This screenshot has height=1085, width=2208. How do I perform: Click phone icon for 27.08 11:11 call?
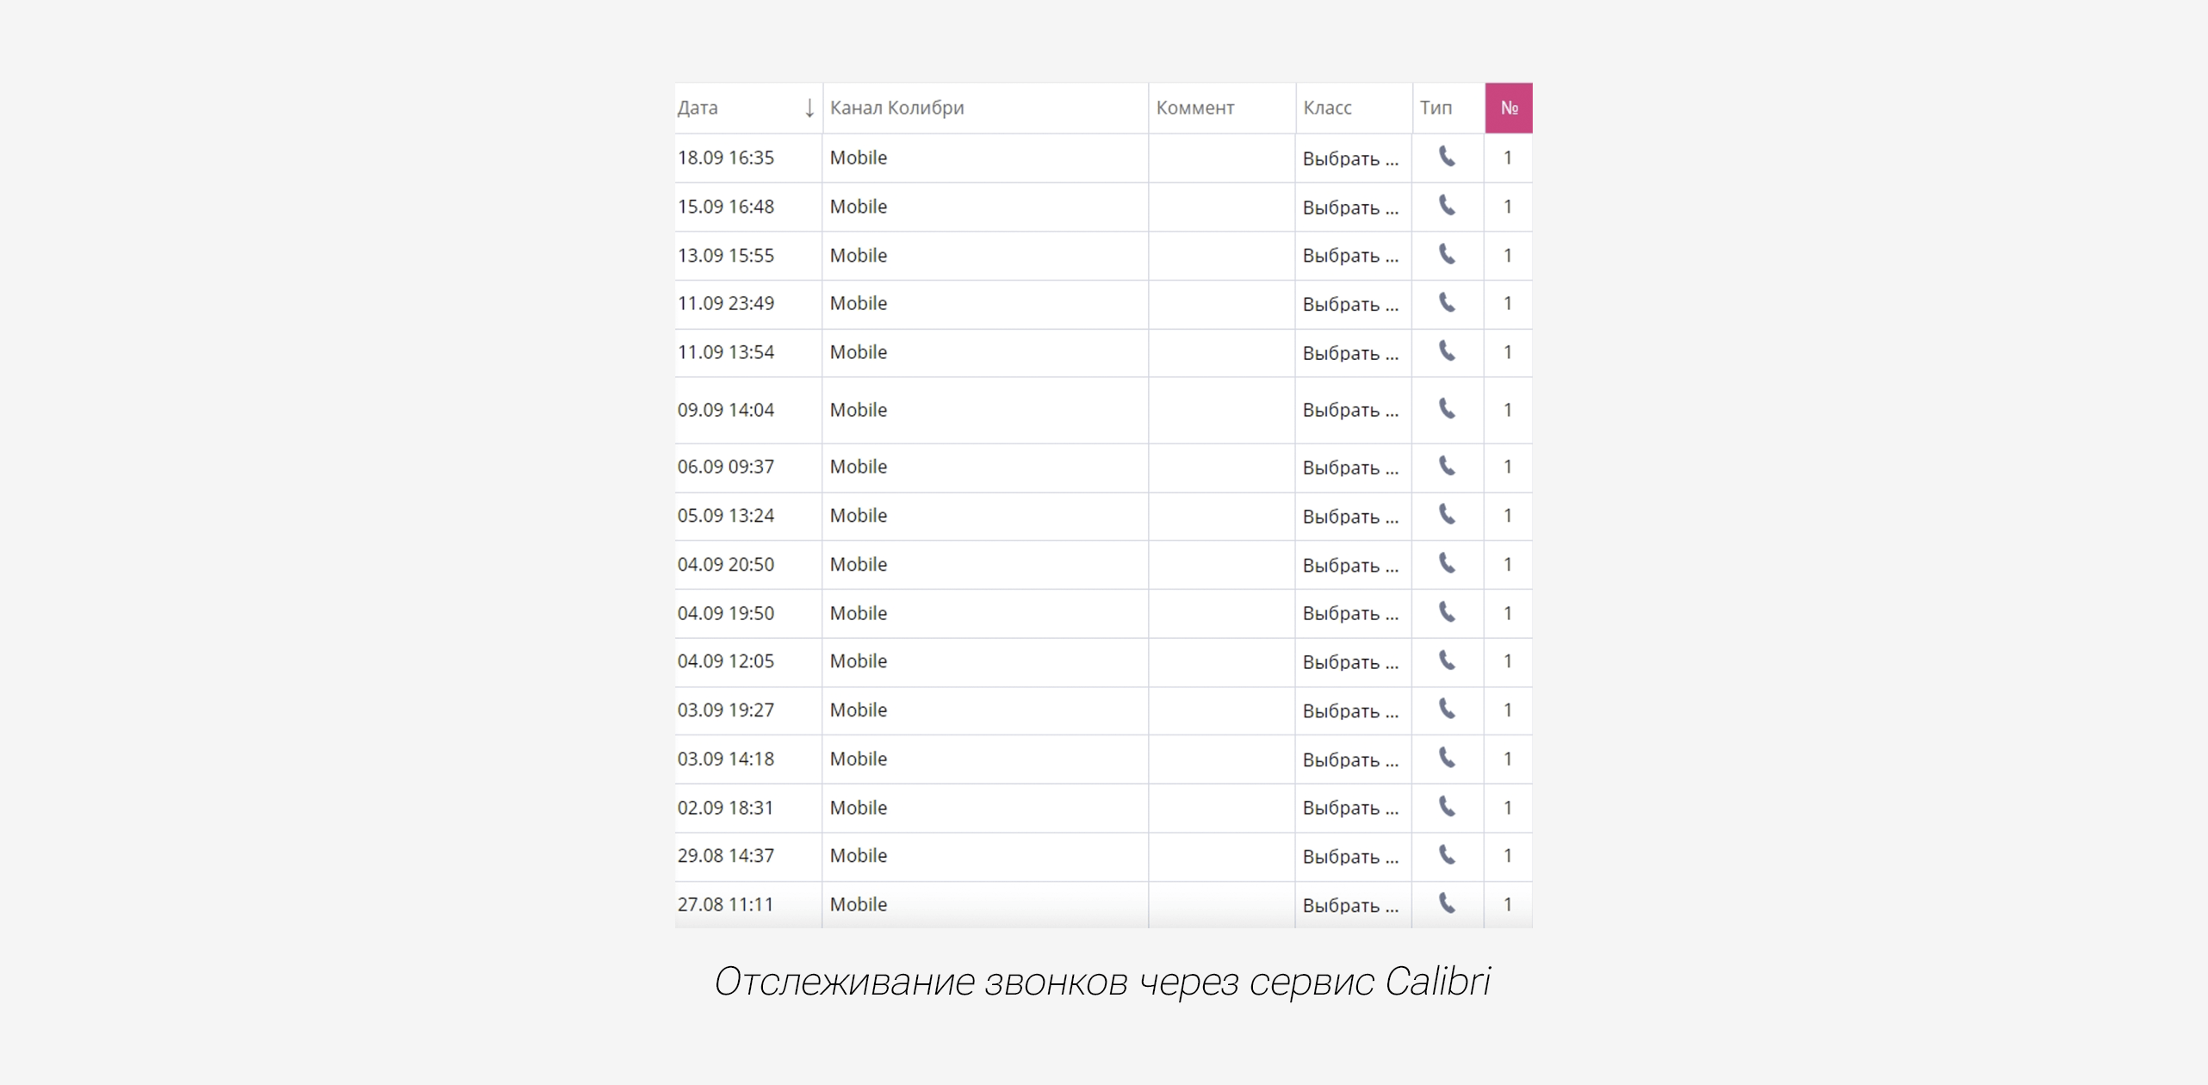[1447, 903]
